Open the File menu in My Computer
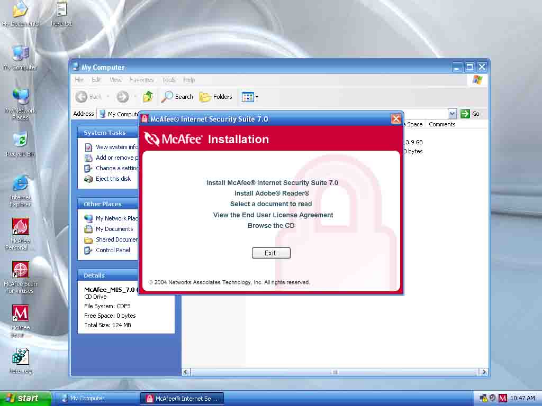 (79, 80)
